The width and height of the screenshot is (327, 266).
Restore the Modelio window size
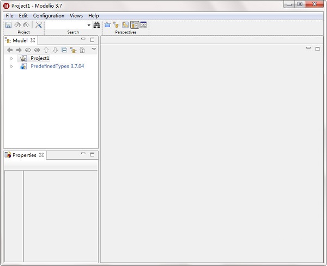click(300, 4)
